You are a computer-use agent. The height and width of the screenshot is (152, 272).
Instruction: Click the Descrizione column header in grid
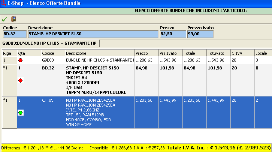pyautogui.click(x=100, y=53)
